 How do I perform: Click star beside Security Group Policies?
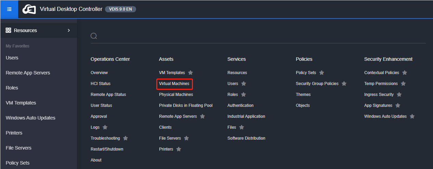[x=344, y=84]
